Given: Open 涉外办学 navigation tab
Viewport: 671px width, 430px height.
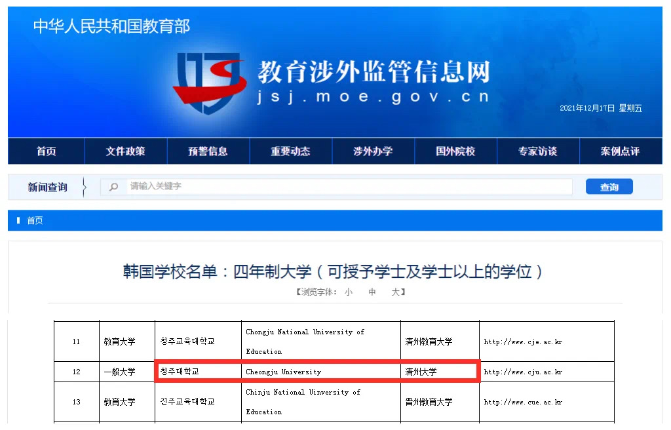Looking at the screenshot, I should (x=373, y=151).
